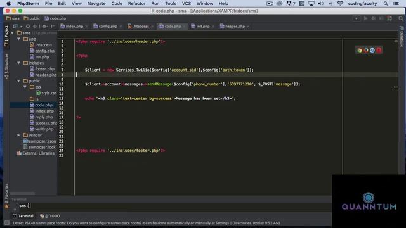The height and width of the screenshot is (228, 406).
Task: Collapse the app folder arrow
Action: pyautogui.click(x=18, y=39)
